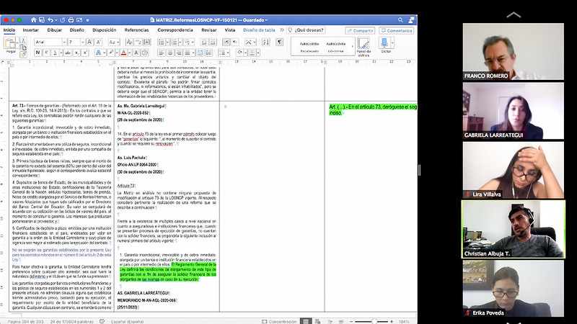
Task: Open the Referencias tab
Action: (136, 30)
